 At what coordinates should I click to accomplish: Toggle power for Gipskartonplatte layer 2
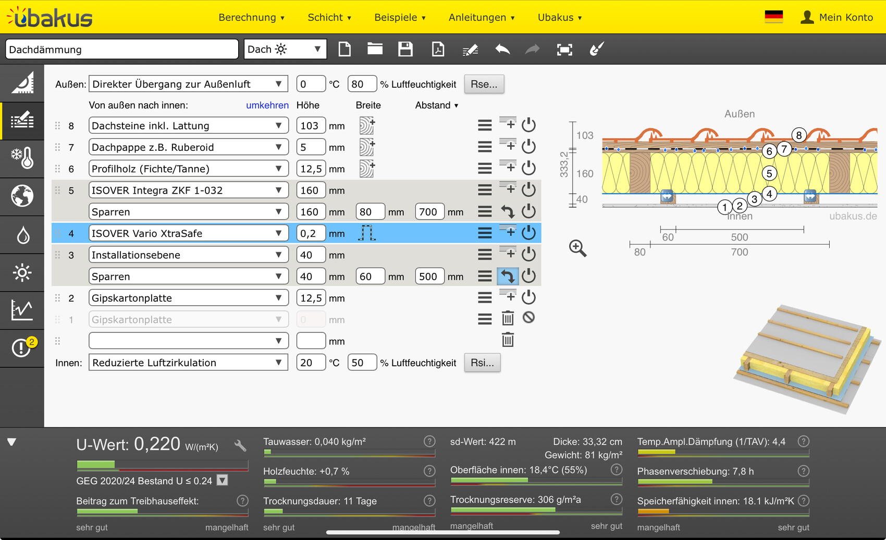tap(528, 297)
